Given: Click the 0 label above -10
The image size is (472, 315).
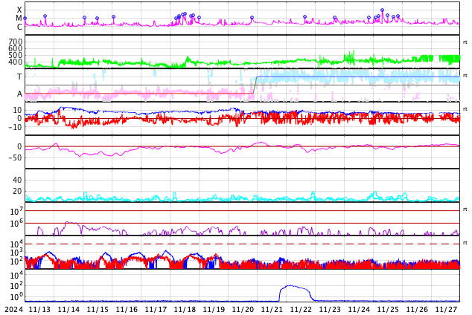Looking at the screenshot, I should [x=19, y=119].
